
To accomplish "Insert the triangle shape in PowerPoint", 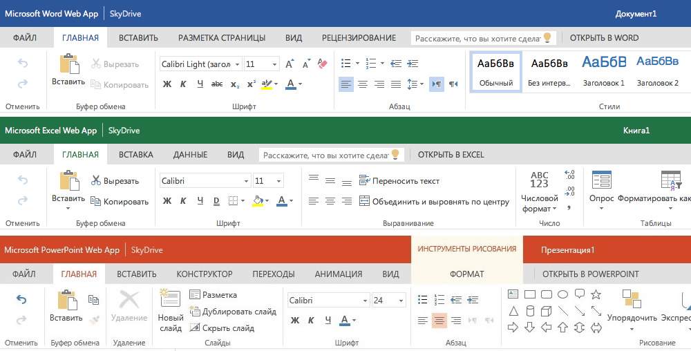I will (513, 312).
